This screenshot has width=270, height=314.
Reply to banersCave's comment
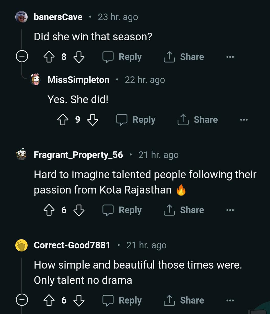click(122, 57)
